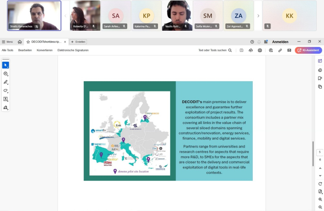Click "denotes pilot site location" legend text

tap(133, 171)
